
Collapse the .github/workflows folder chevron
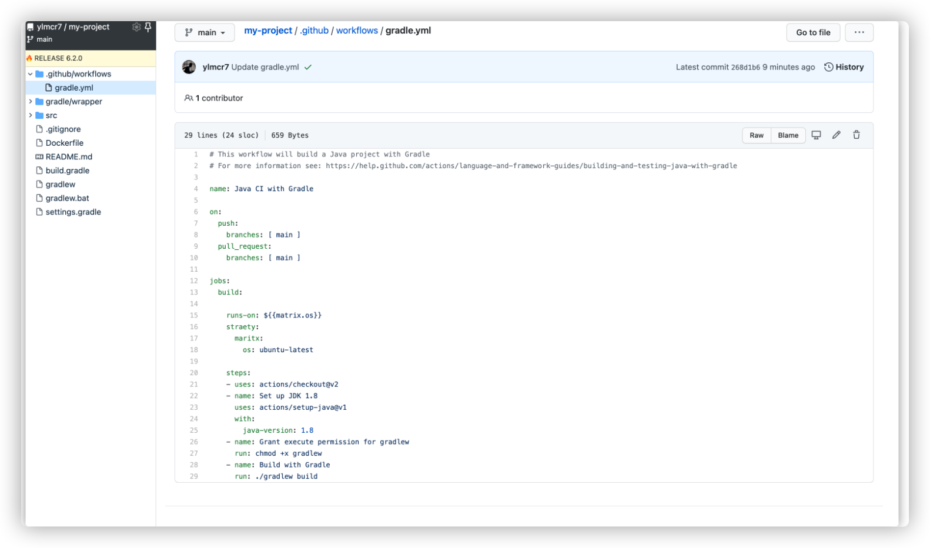click(x=30, y=74)
